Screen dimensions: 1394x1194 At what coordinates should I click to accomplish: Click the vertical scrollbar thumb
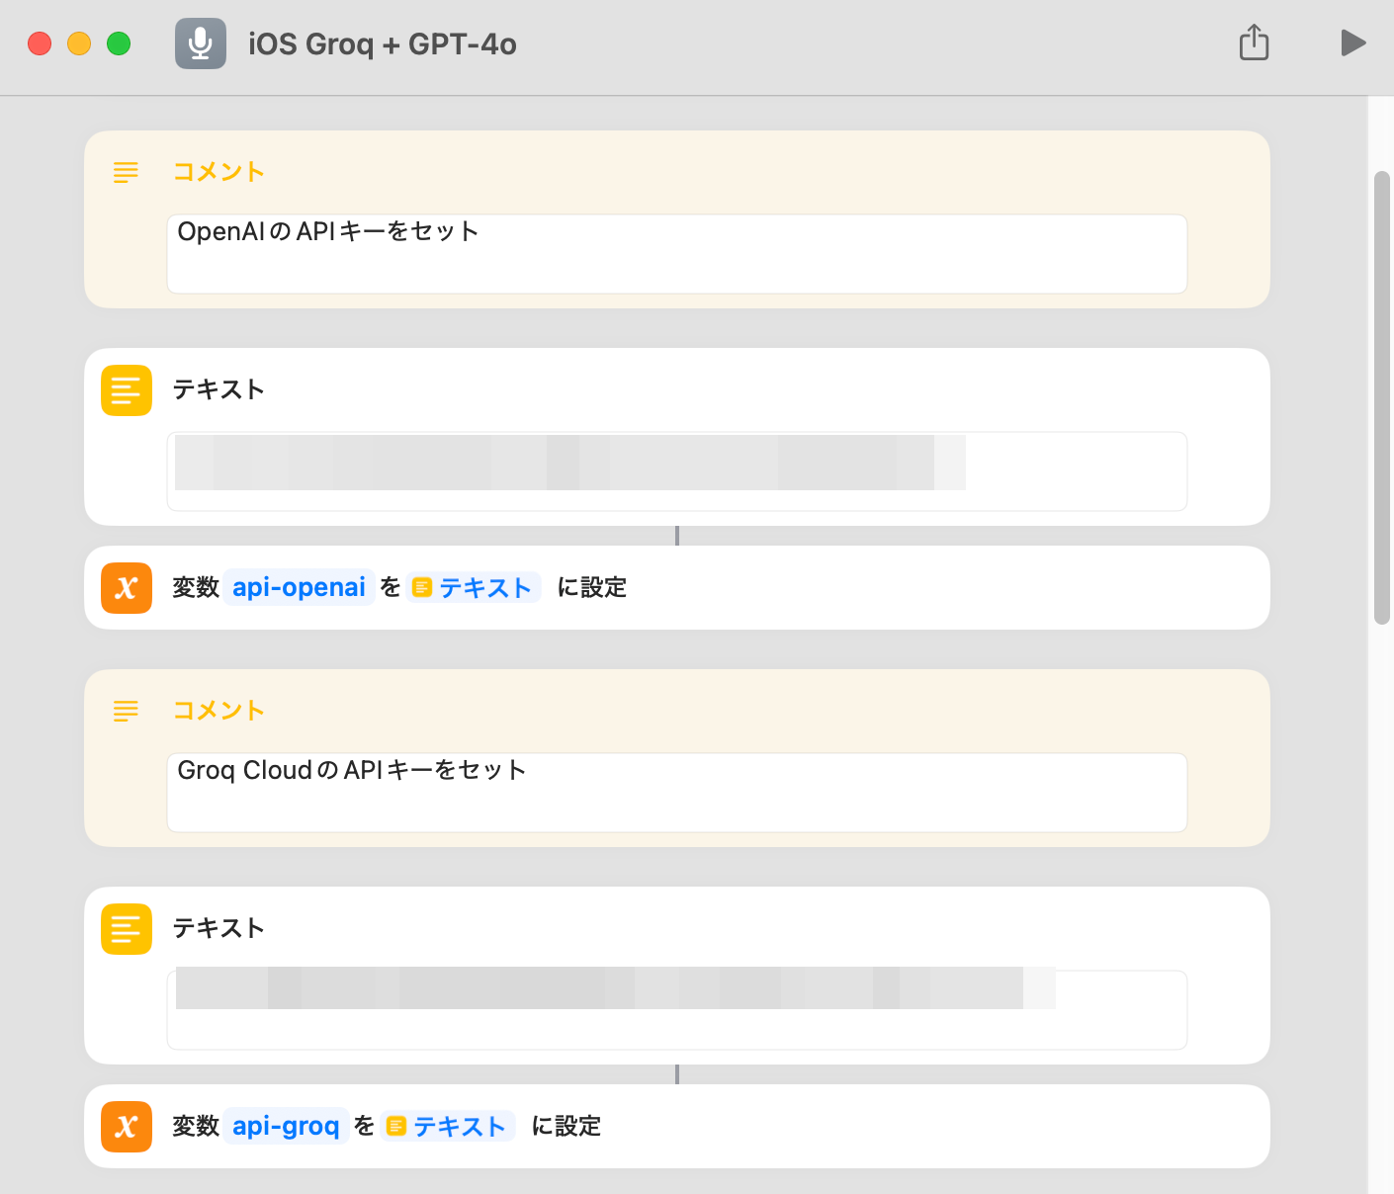(1381, 397)
